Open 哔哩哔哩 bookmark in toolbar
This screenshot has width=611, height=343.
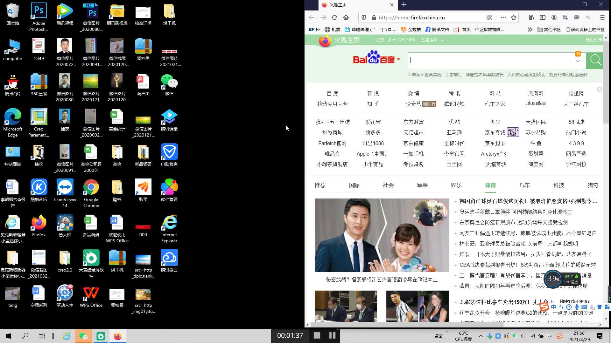coord(370,30)
